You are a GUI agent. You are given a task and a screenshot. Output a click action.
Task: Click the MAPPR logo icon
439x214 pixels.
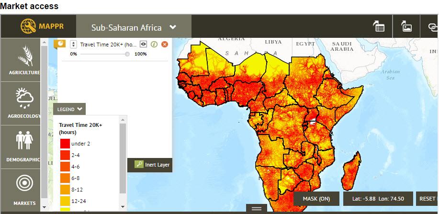click(x=28, y=26)
